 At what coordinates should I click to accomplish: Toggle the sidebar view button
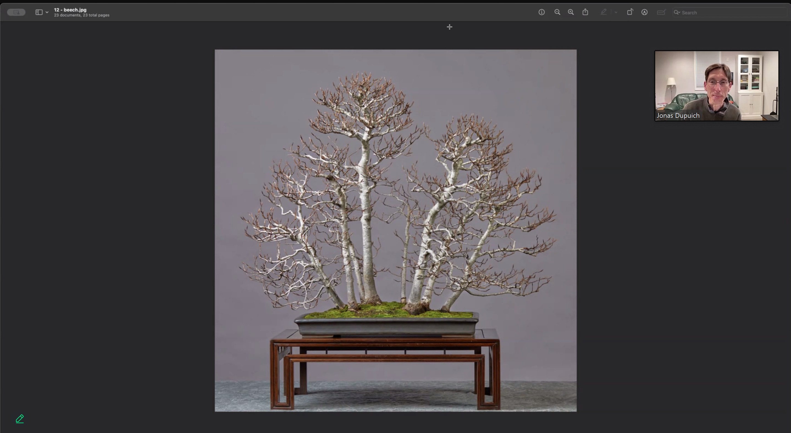(39, 12)
